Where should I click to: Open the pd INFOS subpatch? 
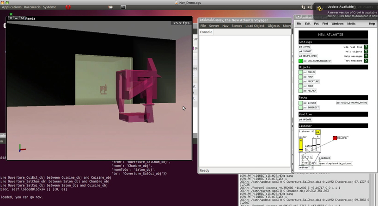(305, 47)
